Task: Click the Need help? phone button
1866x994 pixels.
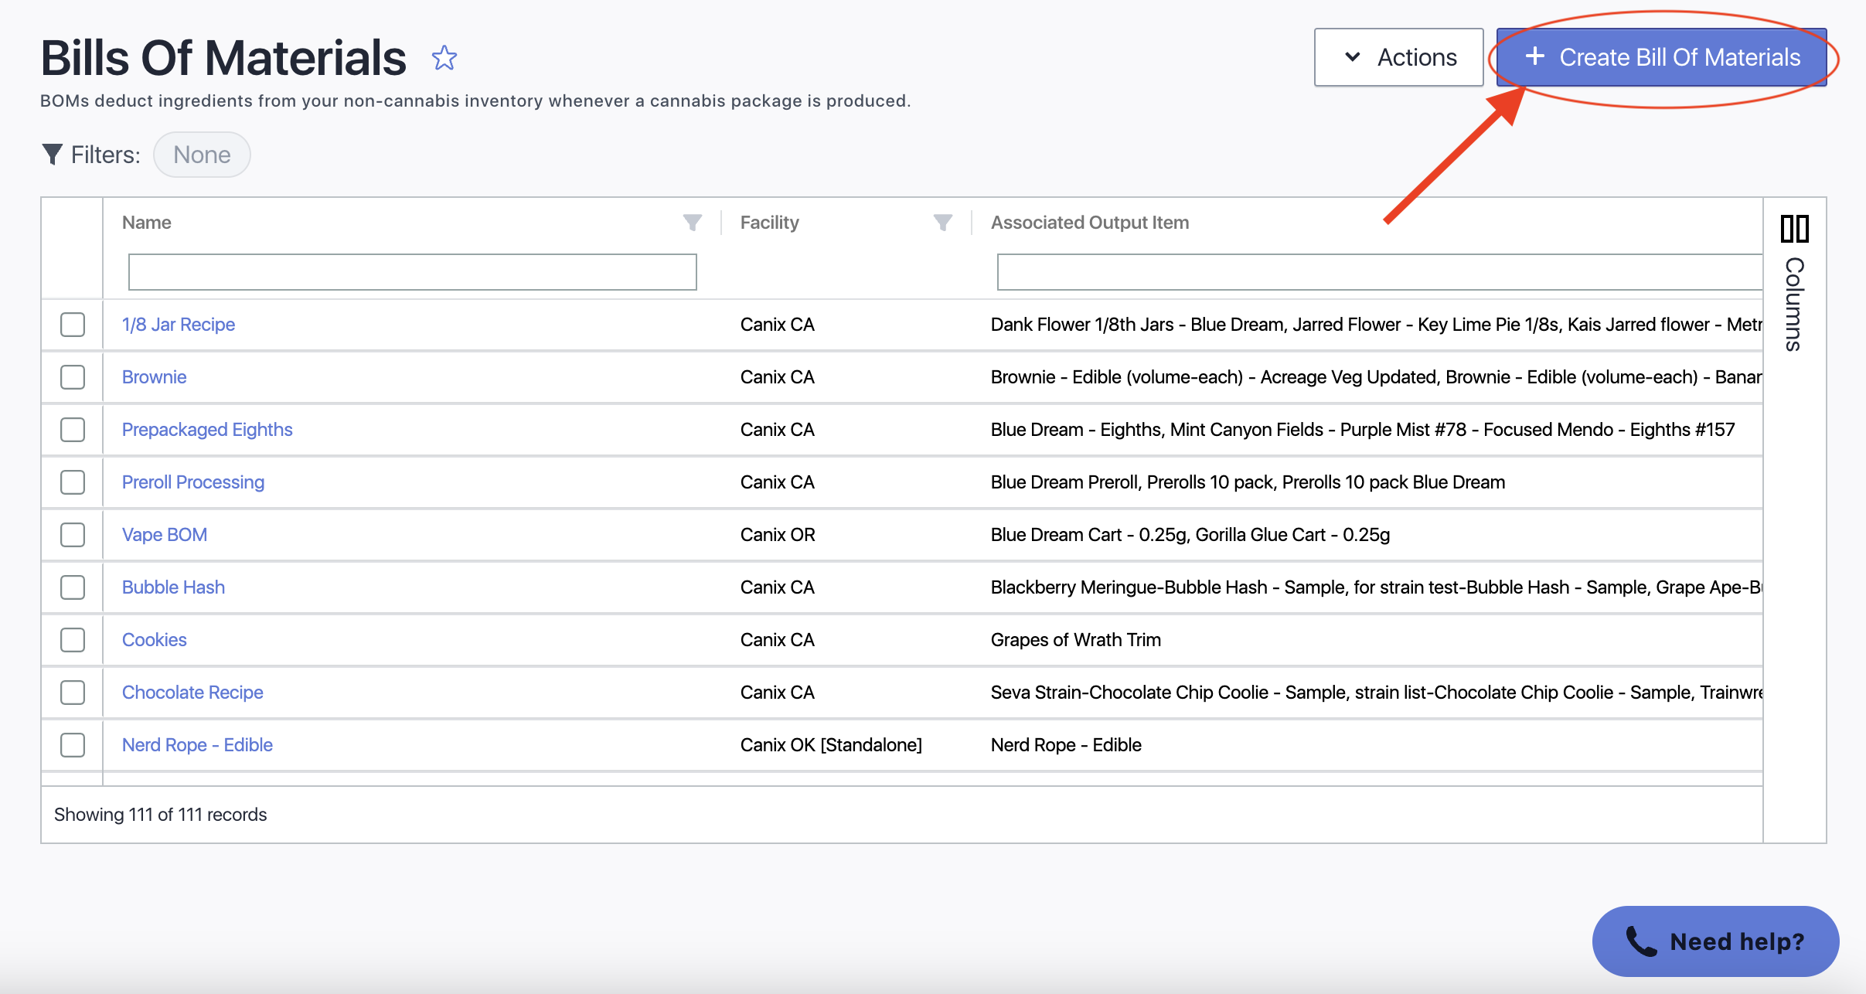Action: coord(1715,941)
